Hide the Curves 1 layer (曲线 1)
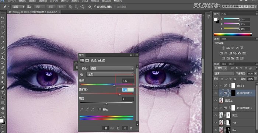The image size is (258, 133). click(216, 85)
